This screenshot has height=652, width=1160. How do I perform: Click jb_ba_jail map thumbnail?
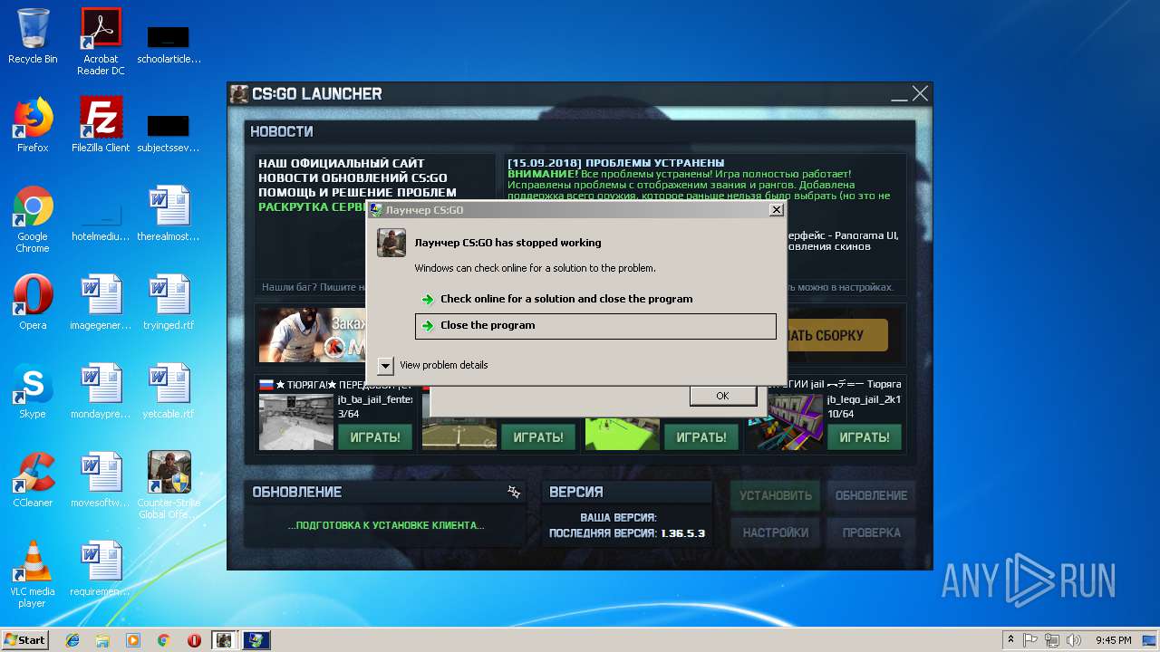(x=296, y=421)
